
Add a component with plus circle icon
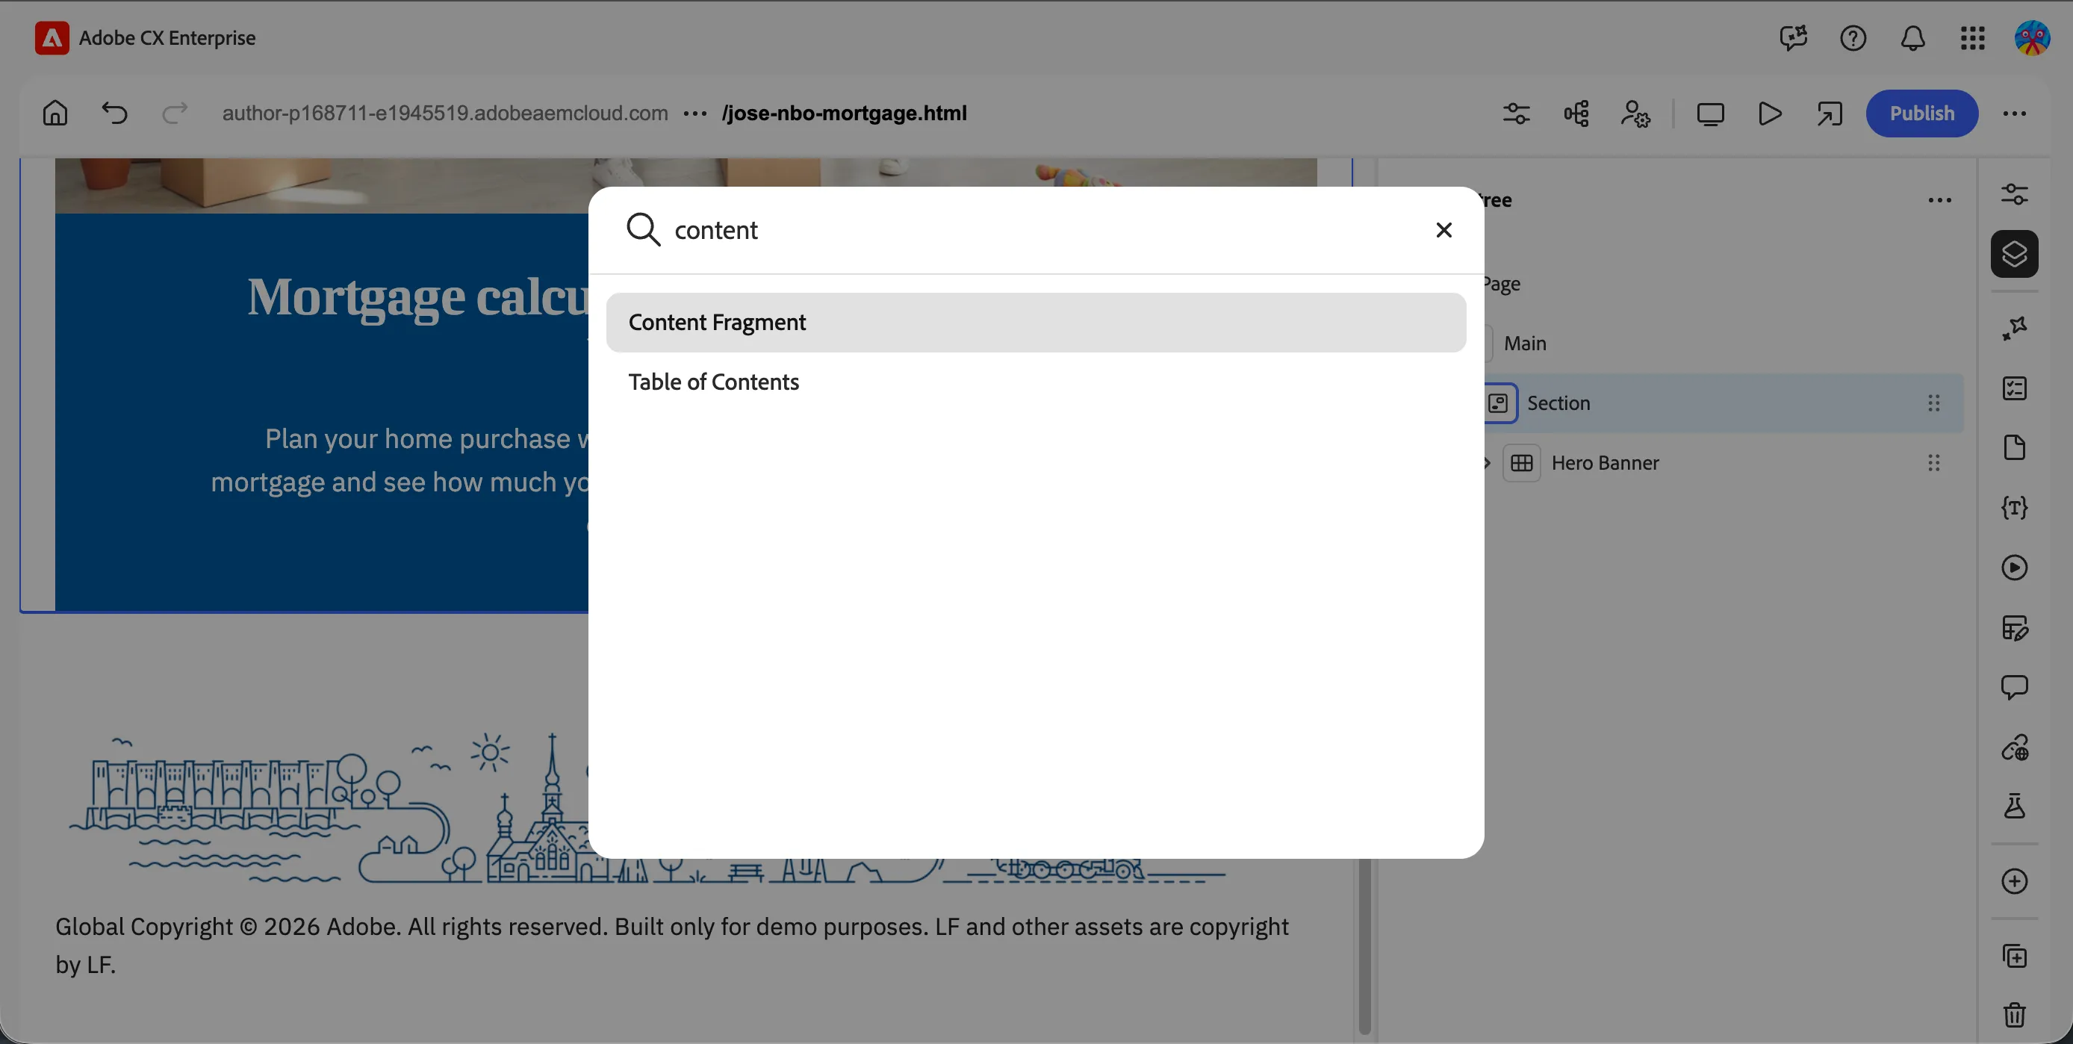tap(2014, 881)
